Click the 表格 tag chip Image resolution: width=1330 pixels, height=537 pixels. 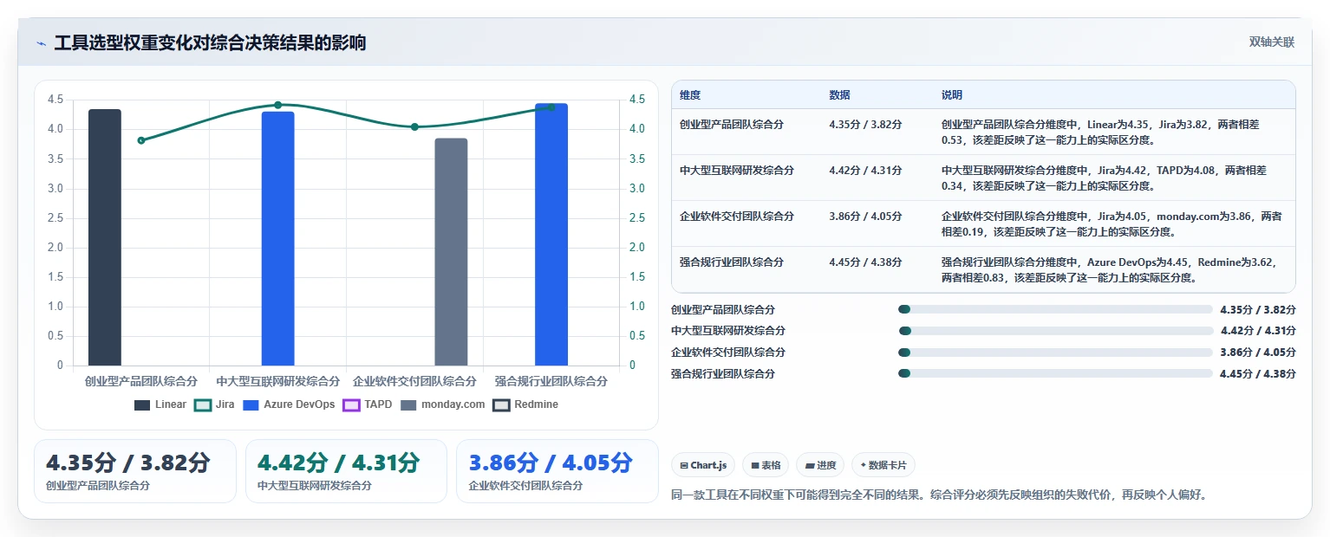pyautogui.click(x=766, y=465)
